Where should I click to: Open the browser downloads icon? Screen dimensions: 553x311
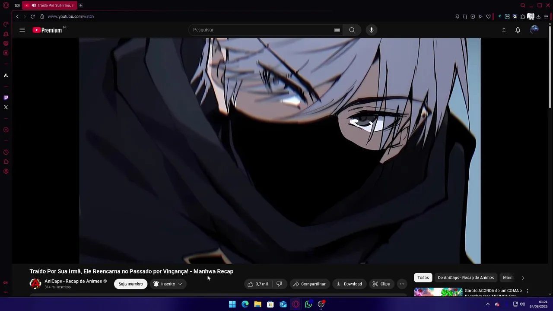tap(538, 16)
